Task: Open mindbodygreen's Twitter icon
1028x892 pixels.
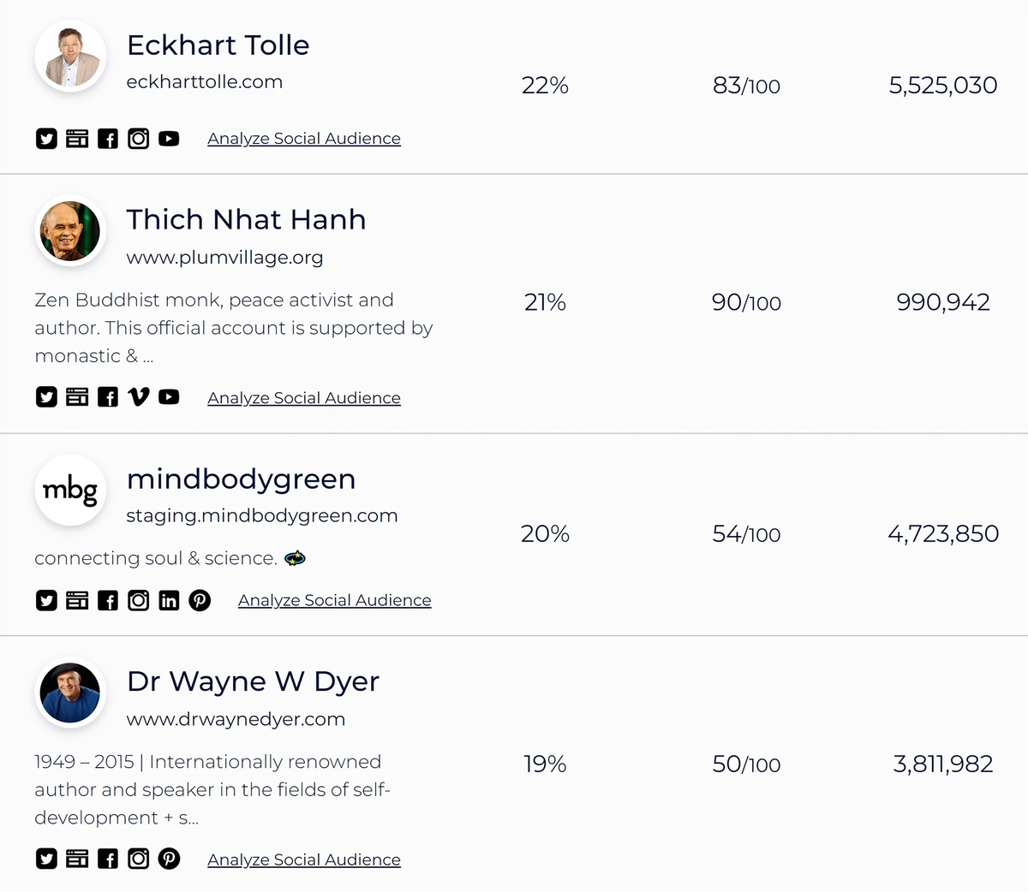Action: (46, 600)
